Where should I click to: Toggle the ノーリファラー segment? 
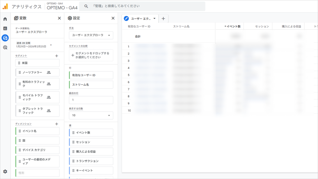[x=37, y=72]
